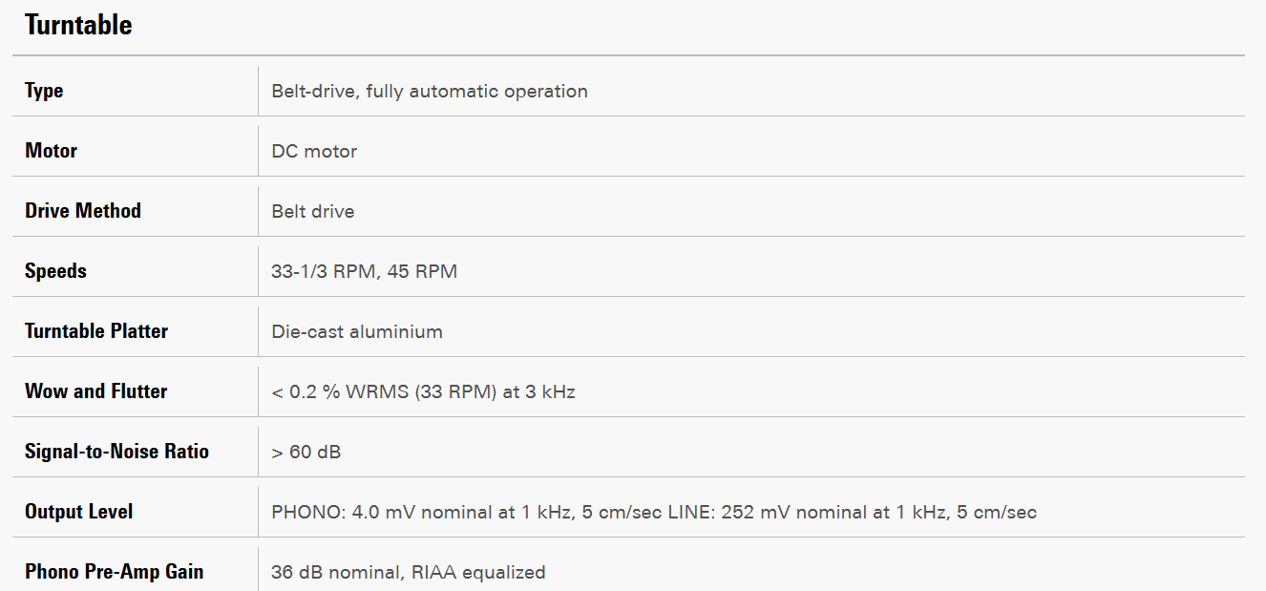Click the 'Belt drive' value text
The height and width of the screenshot is (591, 1266).
tap(312, 212)
